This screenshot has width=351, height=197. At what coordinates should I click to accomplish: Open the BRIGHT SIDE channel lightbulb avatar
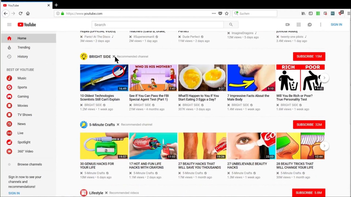84,56
